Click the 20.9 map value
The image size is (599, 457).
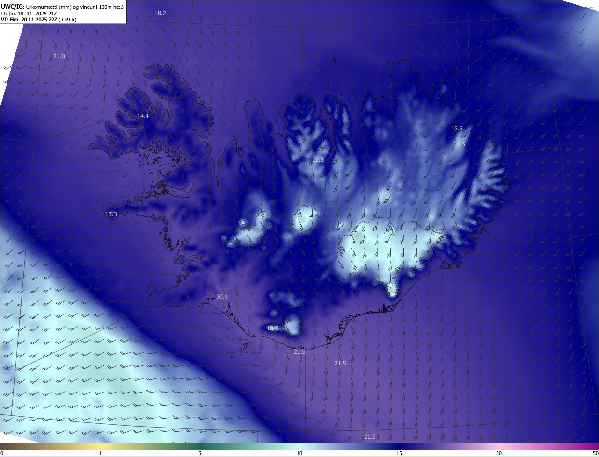pyautogui.click(x=222, y=297)
